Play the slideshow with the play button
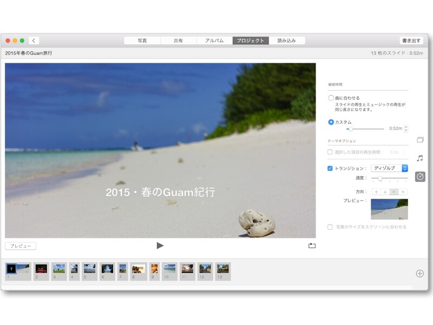The height and width of the screenshot is (325, 433). click(160, 245)
